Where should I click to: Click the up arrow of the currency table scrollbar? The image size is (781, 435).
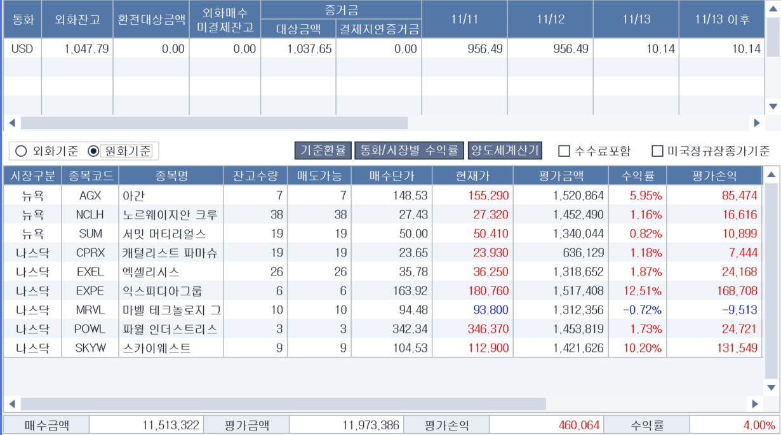[x=773, y=8]
